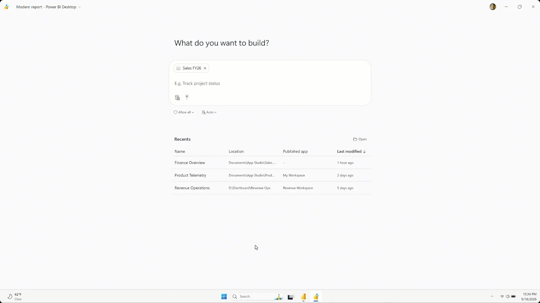This screenshot has width=540, height=303.
Task: Open the yellow Power BI taskbar app
Action: click(x=303, y=297)
